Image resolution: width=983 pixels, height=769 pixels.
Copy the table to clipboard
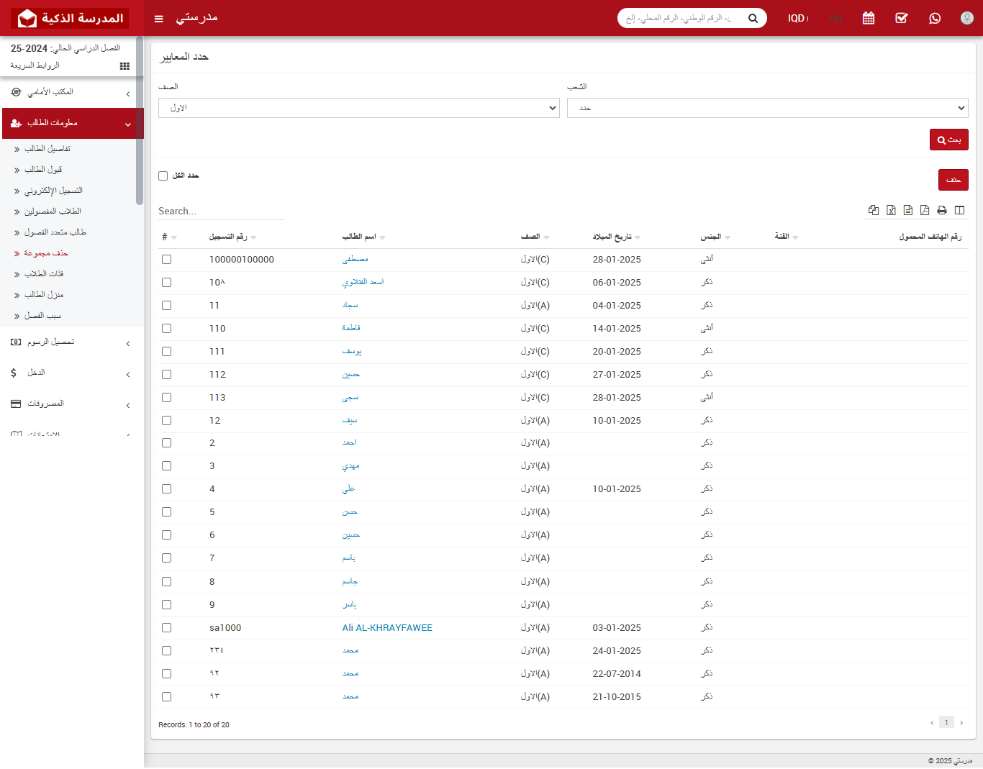click(874, 210)
